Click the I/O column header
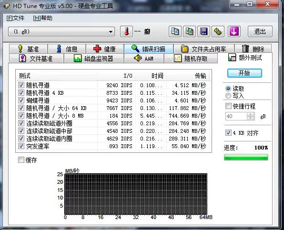The width and height of the screenshot is (284, 230). (116, 76)
